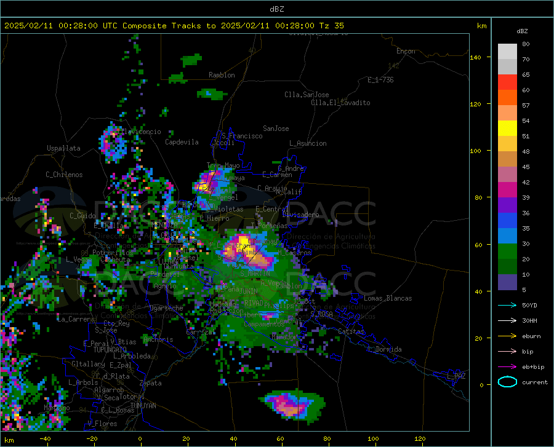Image resolution: width=554 pixels, height=447 pixels.
Task: Click the Zapata label
Action: click(x=151, y=383)
